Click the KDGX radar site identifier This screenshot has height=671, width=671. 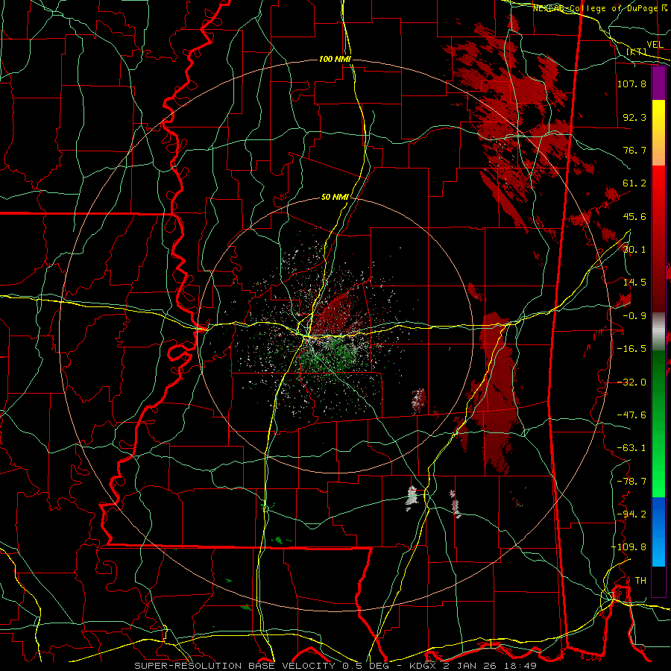[423, 666]
